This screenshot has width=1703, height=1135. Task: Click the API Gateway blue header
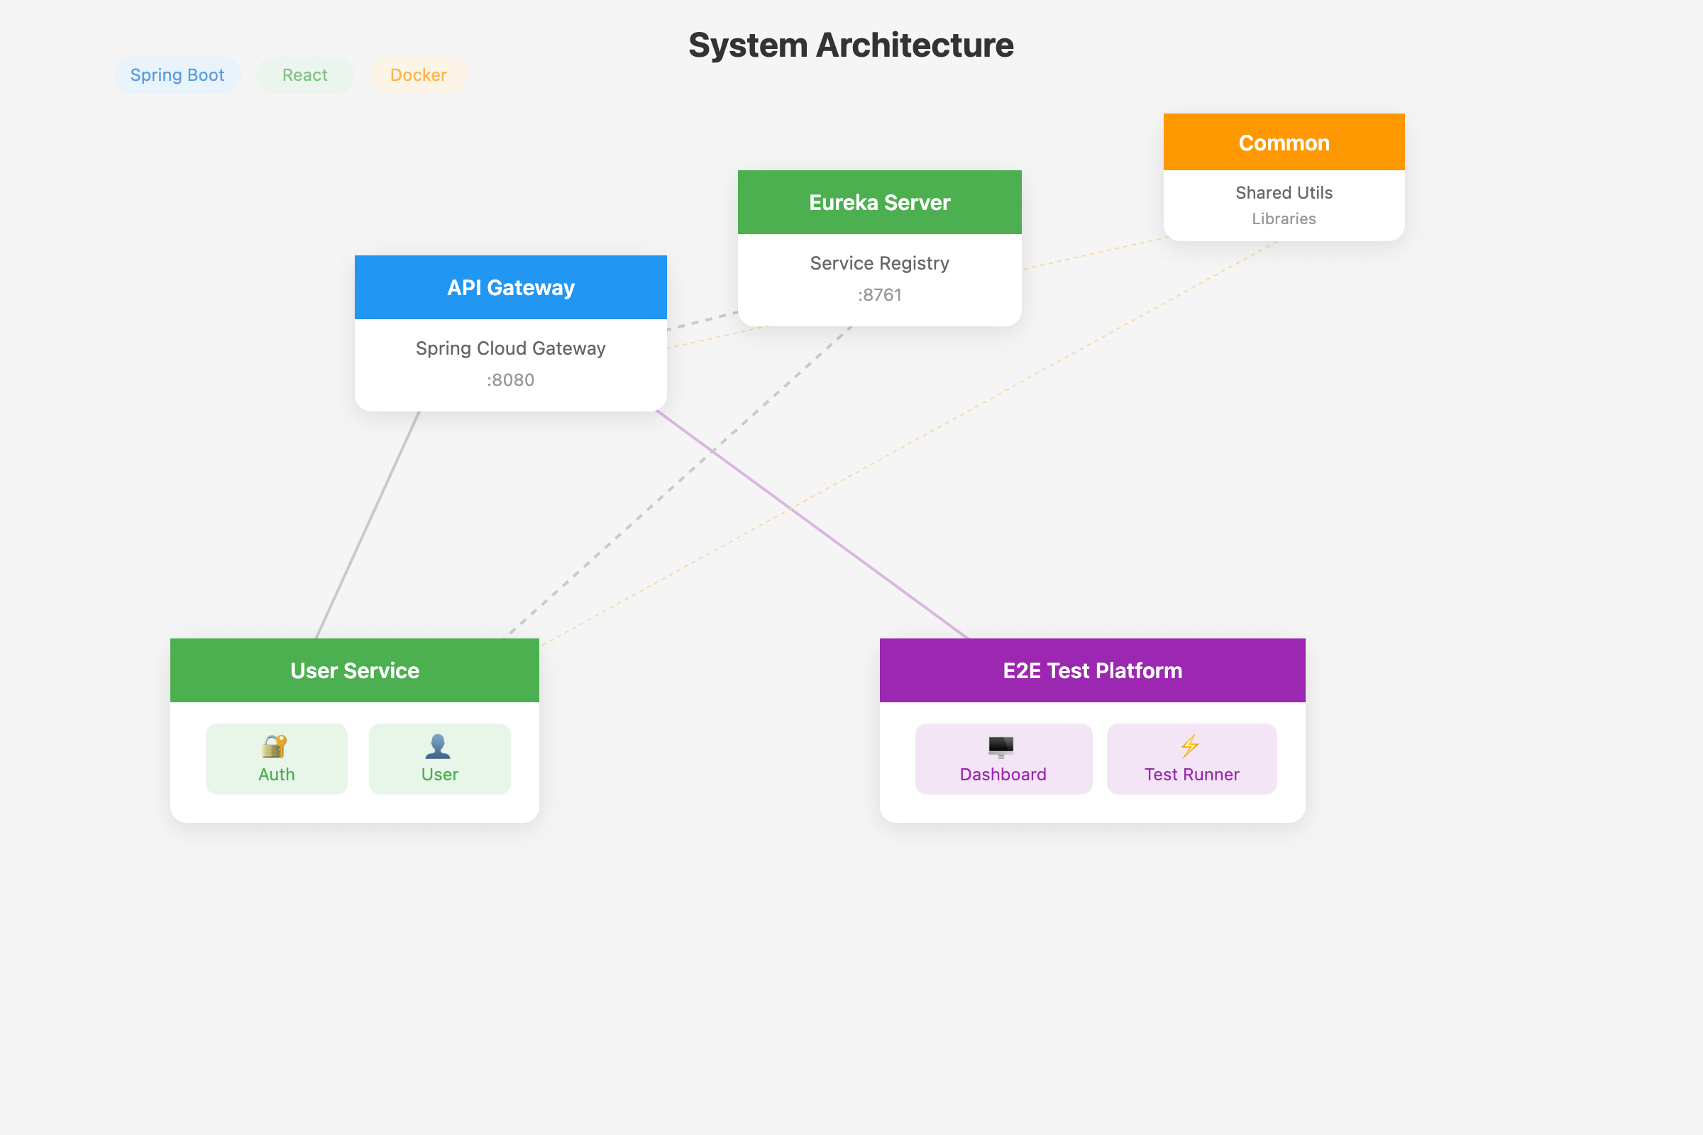[x=510, y=287]
